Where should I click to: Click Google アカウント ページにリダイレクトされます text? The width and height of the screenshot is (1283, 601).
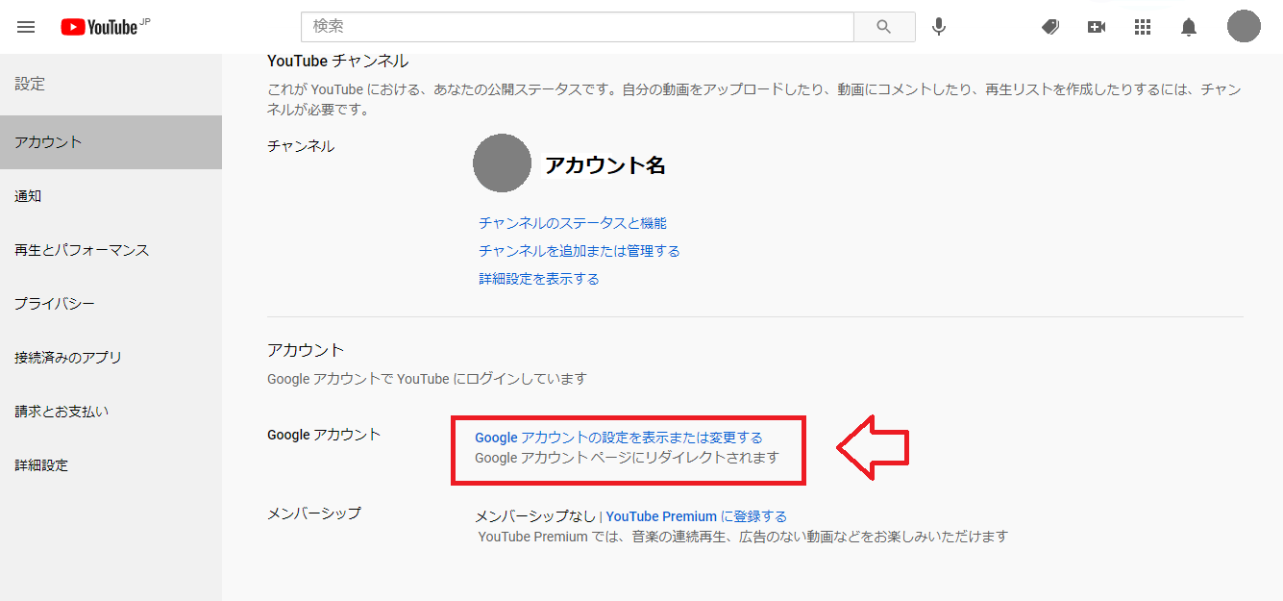coord(627,458)
